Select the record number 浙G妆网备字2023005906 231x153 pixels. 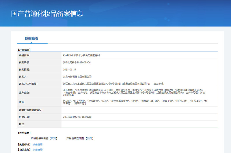click(77, 63)
